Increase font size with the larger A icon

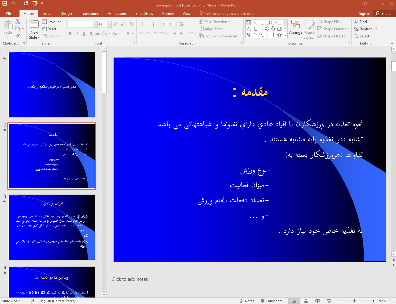[115, 24]
